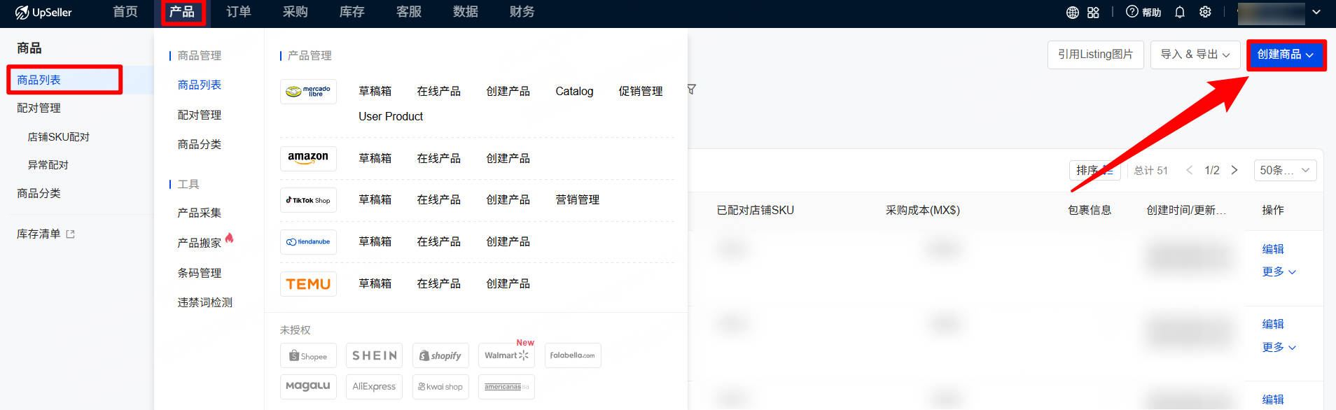Select the unauthorized Shopee logo
The width and height of the screenshot is (1336, 410).
(308, 355)
